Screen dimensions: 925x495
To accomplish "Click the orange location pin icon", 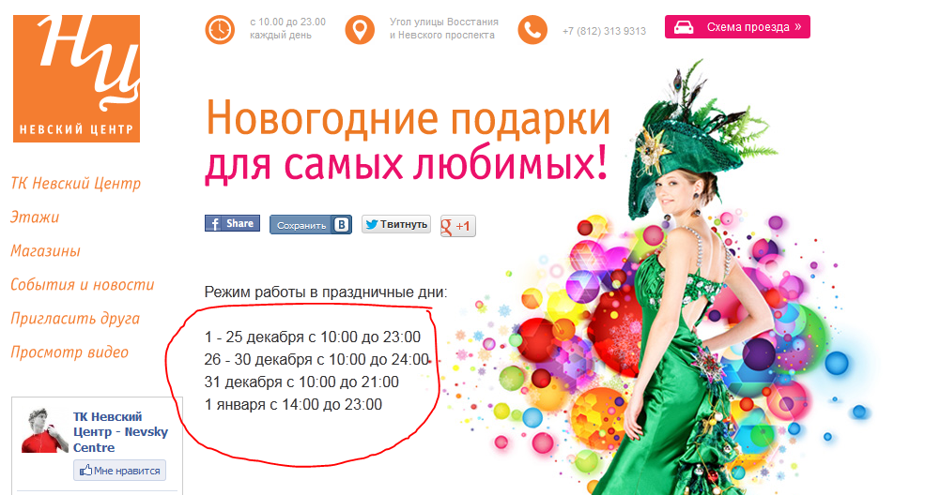I will click(360, 29).
